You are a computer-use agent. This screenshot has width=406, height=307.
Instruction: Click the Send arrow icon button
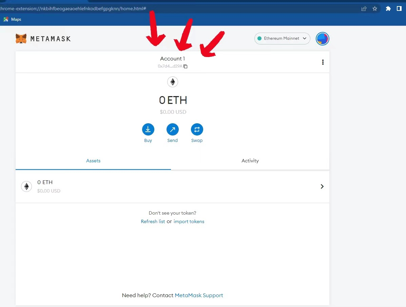click(172, 129)
